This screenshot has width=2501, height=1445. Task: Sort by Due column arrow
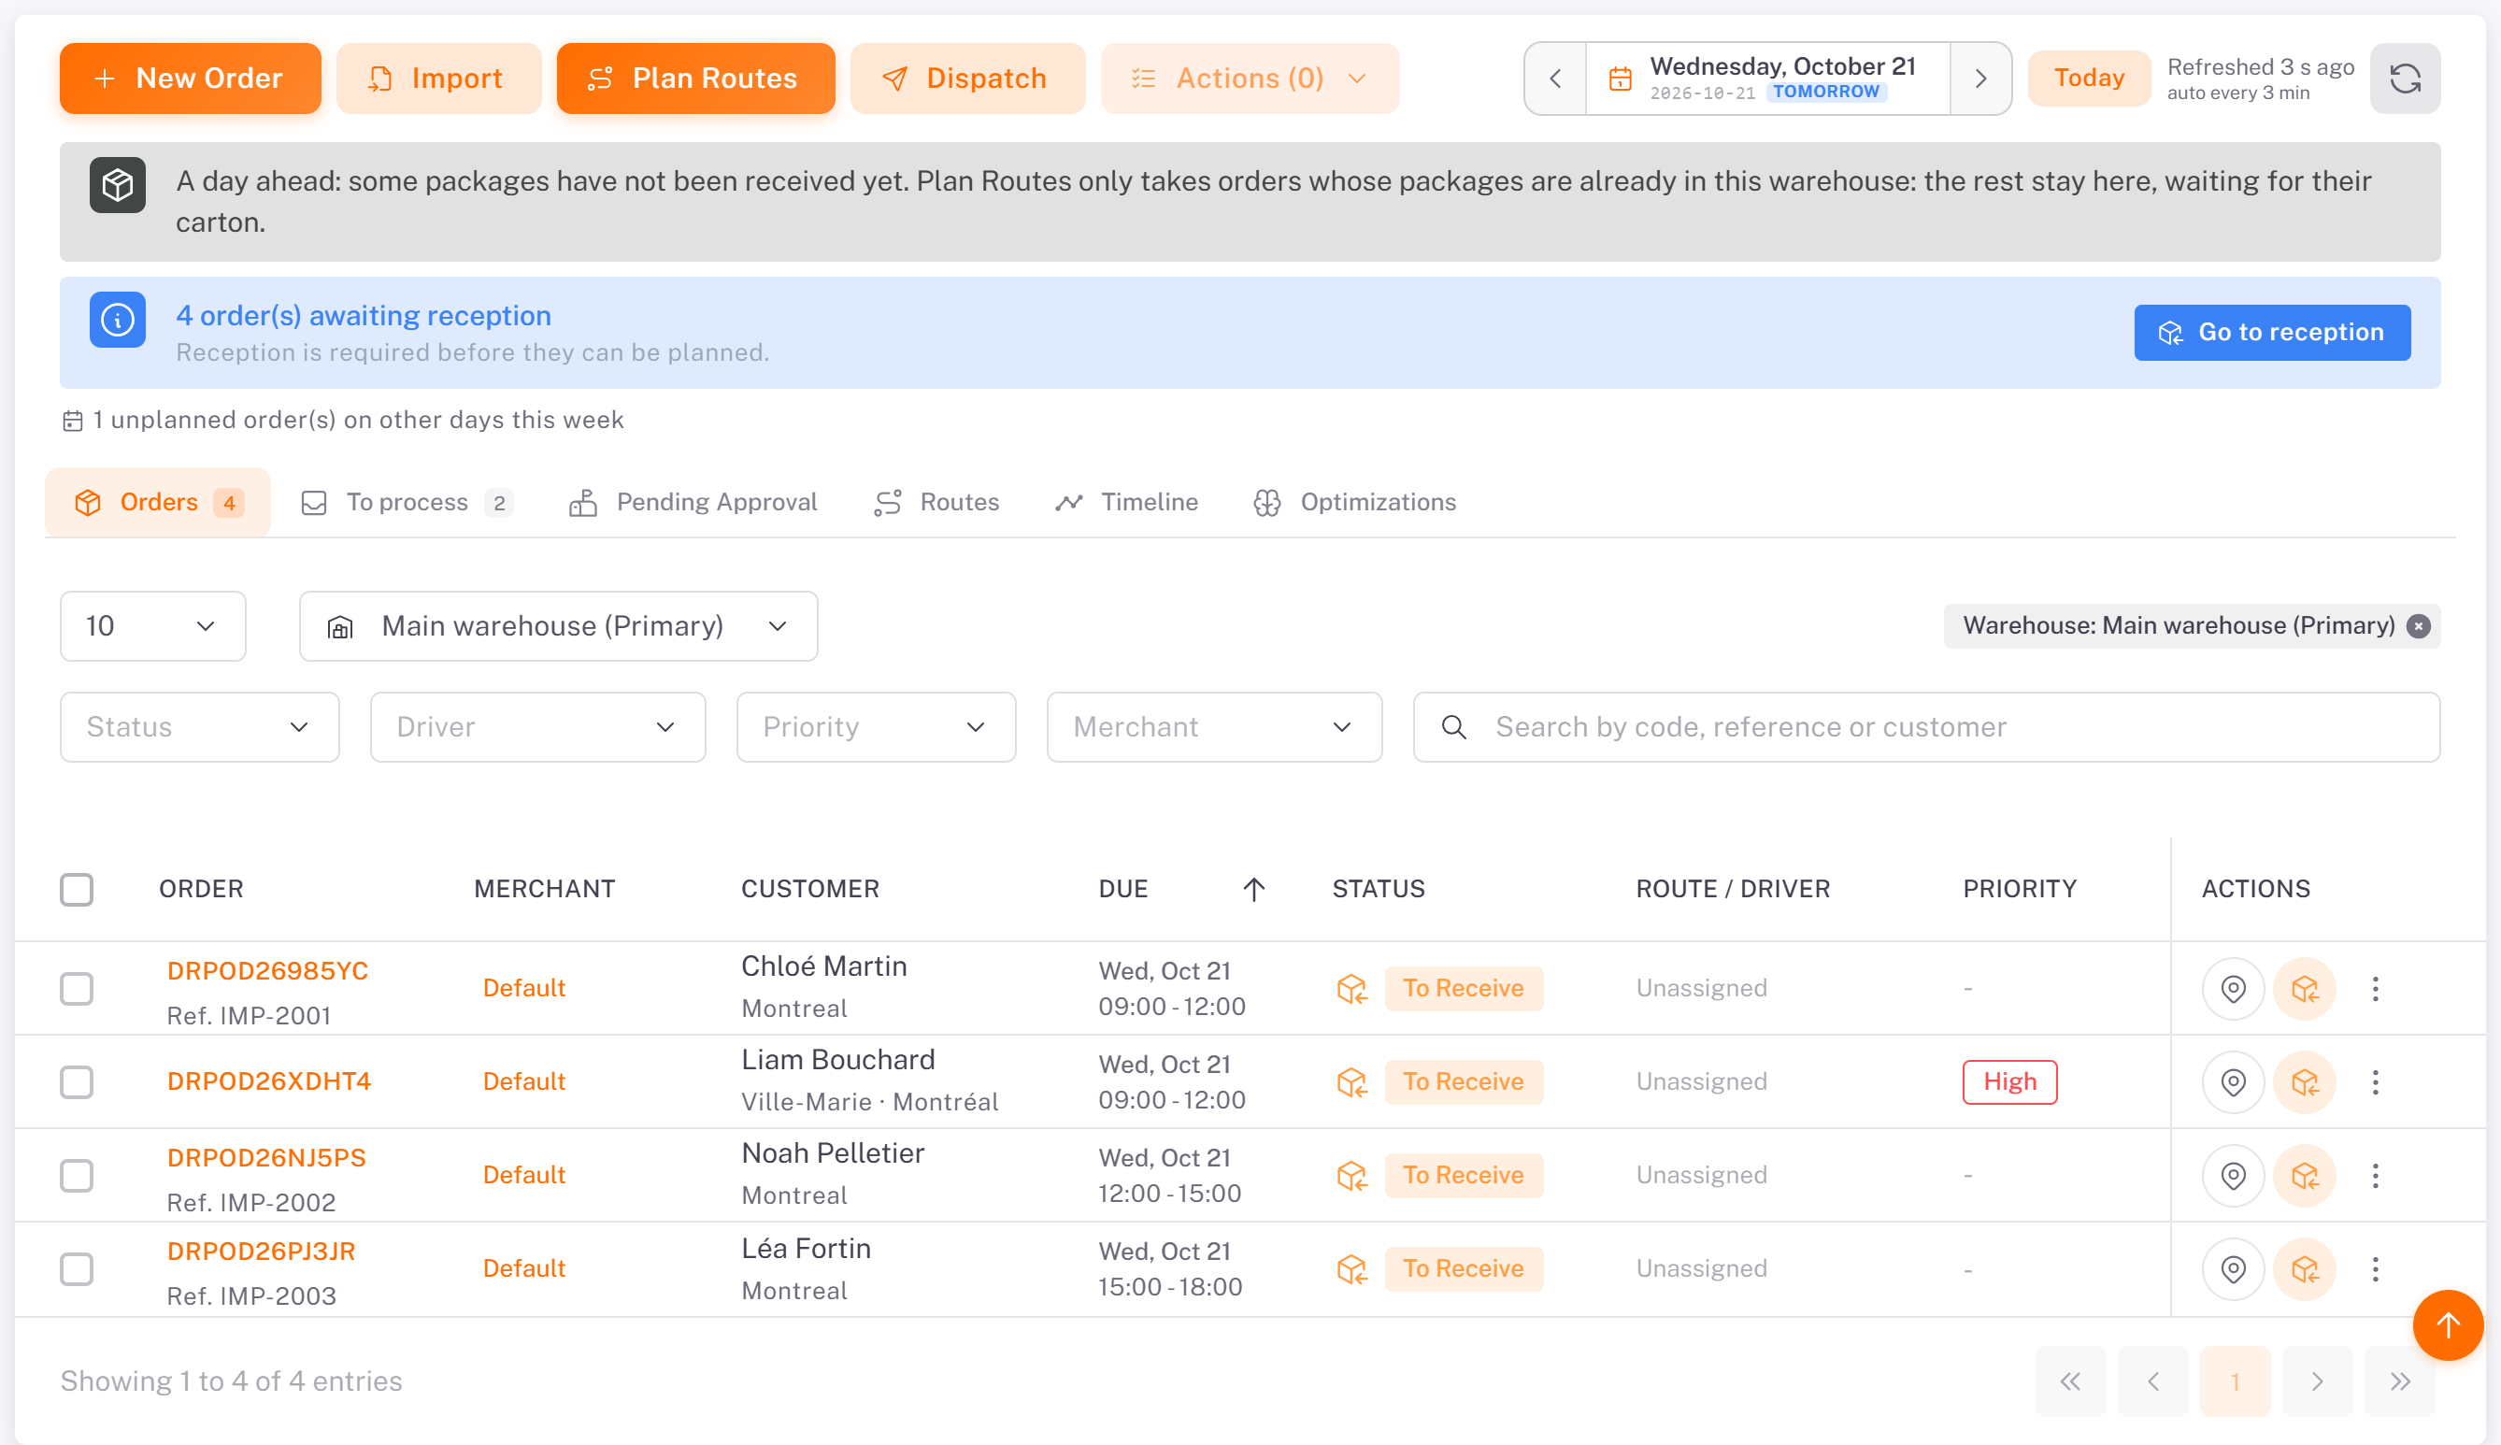click(x=1253, y=889)
